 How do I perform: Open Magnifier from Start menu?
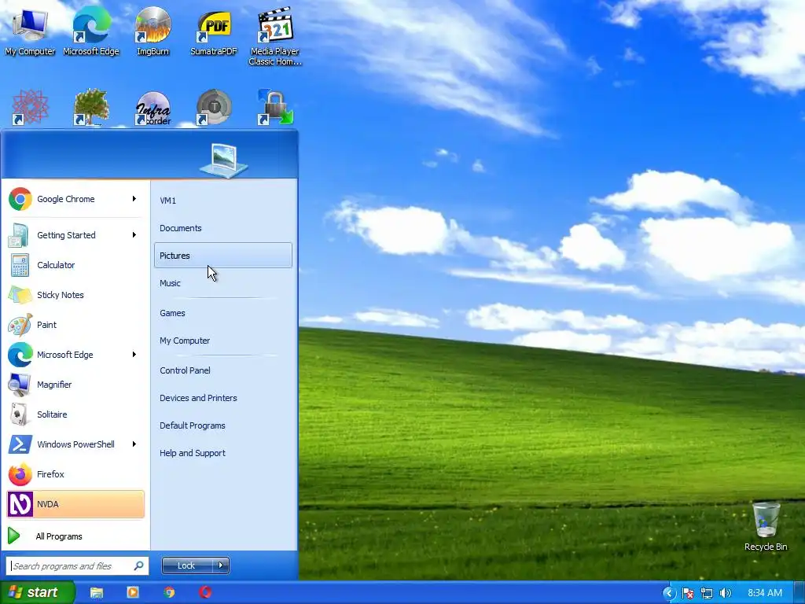click(x=75, y=385)
